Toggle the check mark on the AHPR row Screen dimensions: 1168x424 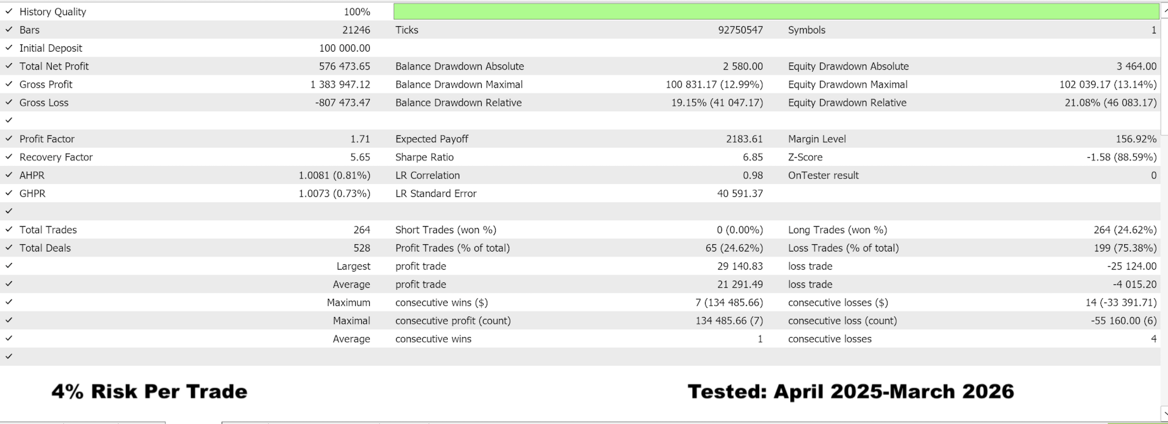pyautogui.click(x=9, y=176)
